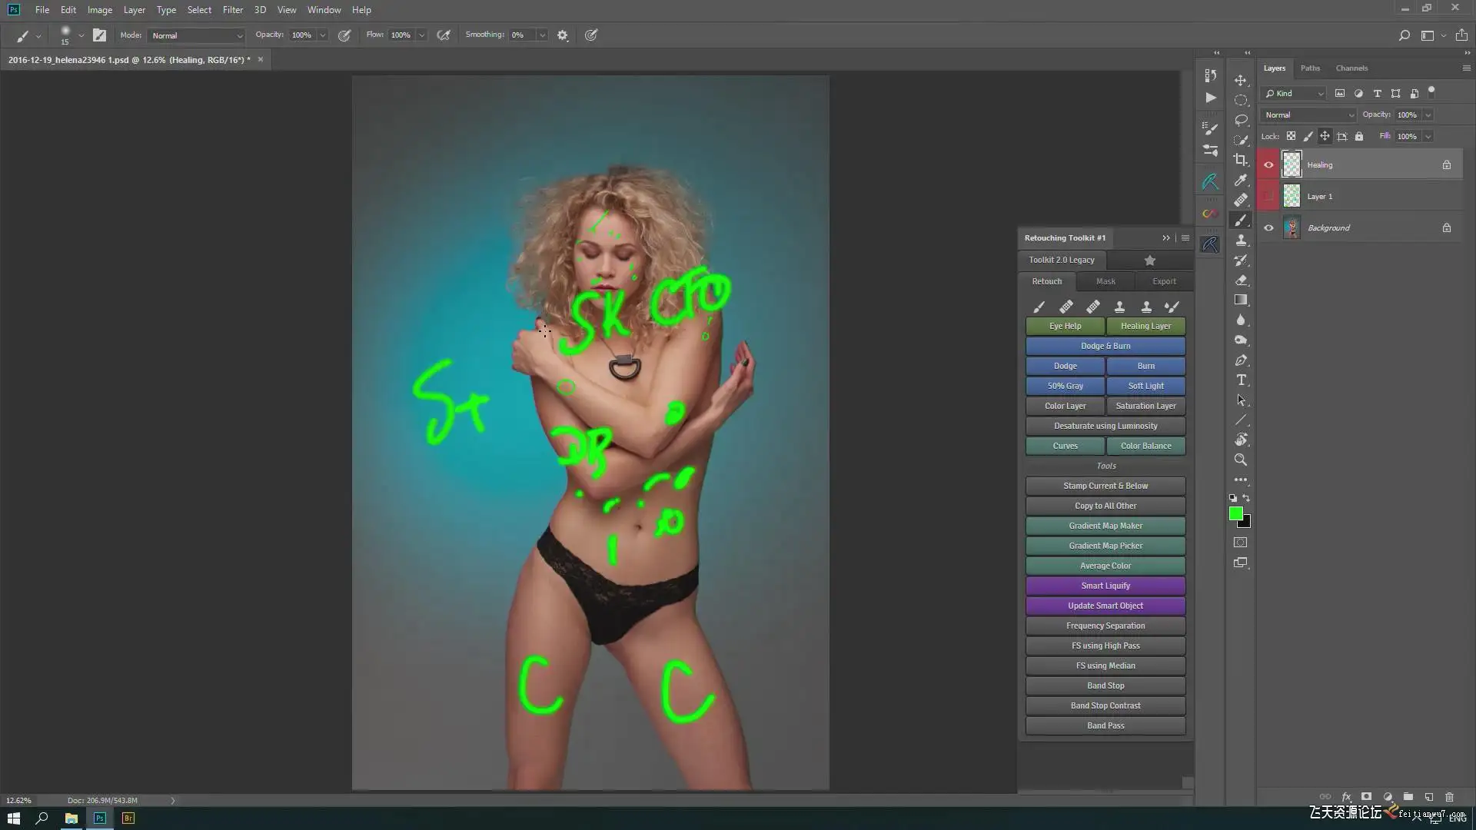Select the Move tool
The image size is (1476, 830).
click(x=1240, y=81)
